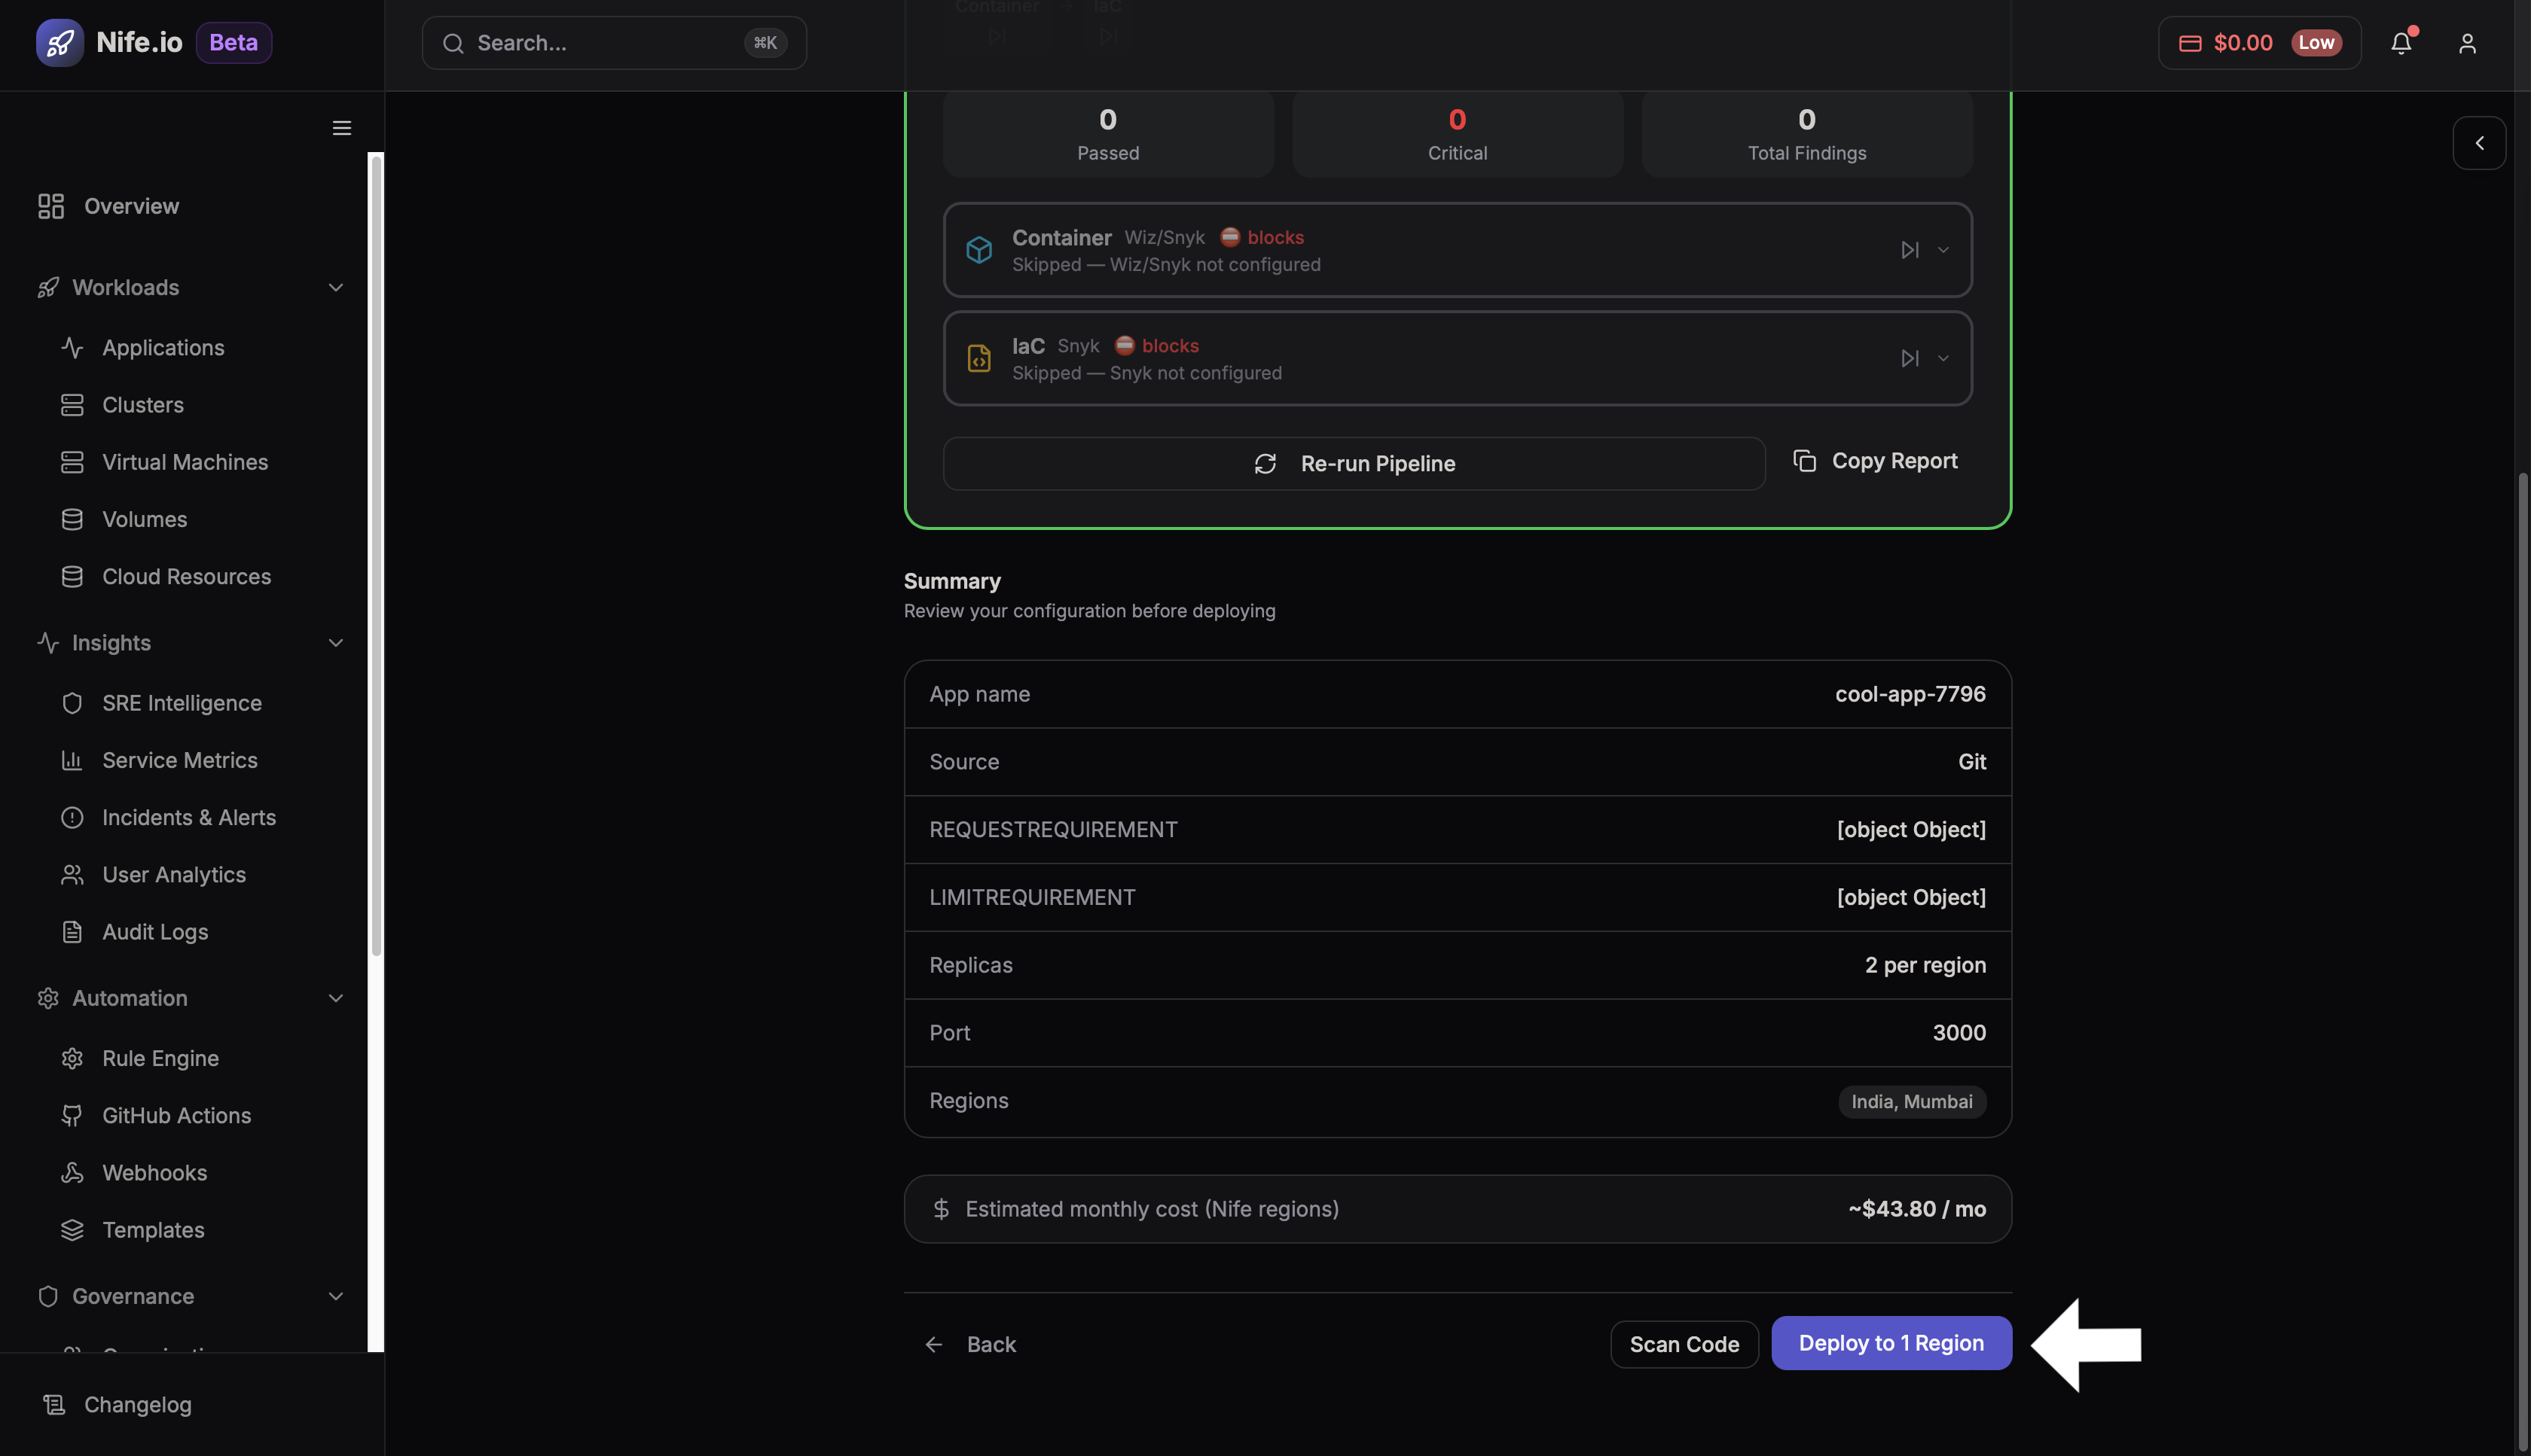The width and height of the screenshot is (2531, 1456).
Task: Toggle the sidebar hamburger menu
Action: (x=341, y=127)
